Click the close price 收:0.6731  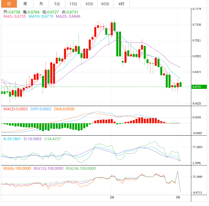coord(70,12)
